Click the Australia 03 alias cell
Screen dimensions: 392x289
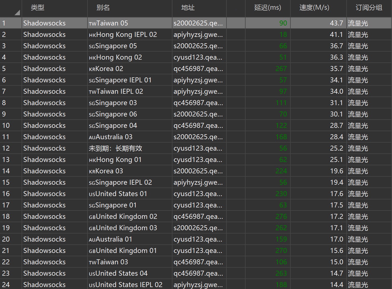pyautogui.click(x=111, y=137)
